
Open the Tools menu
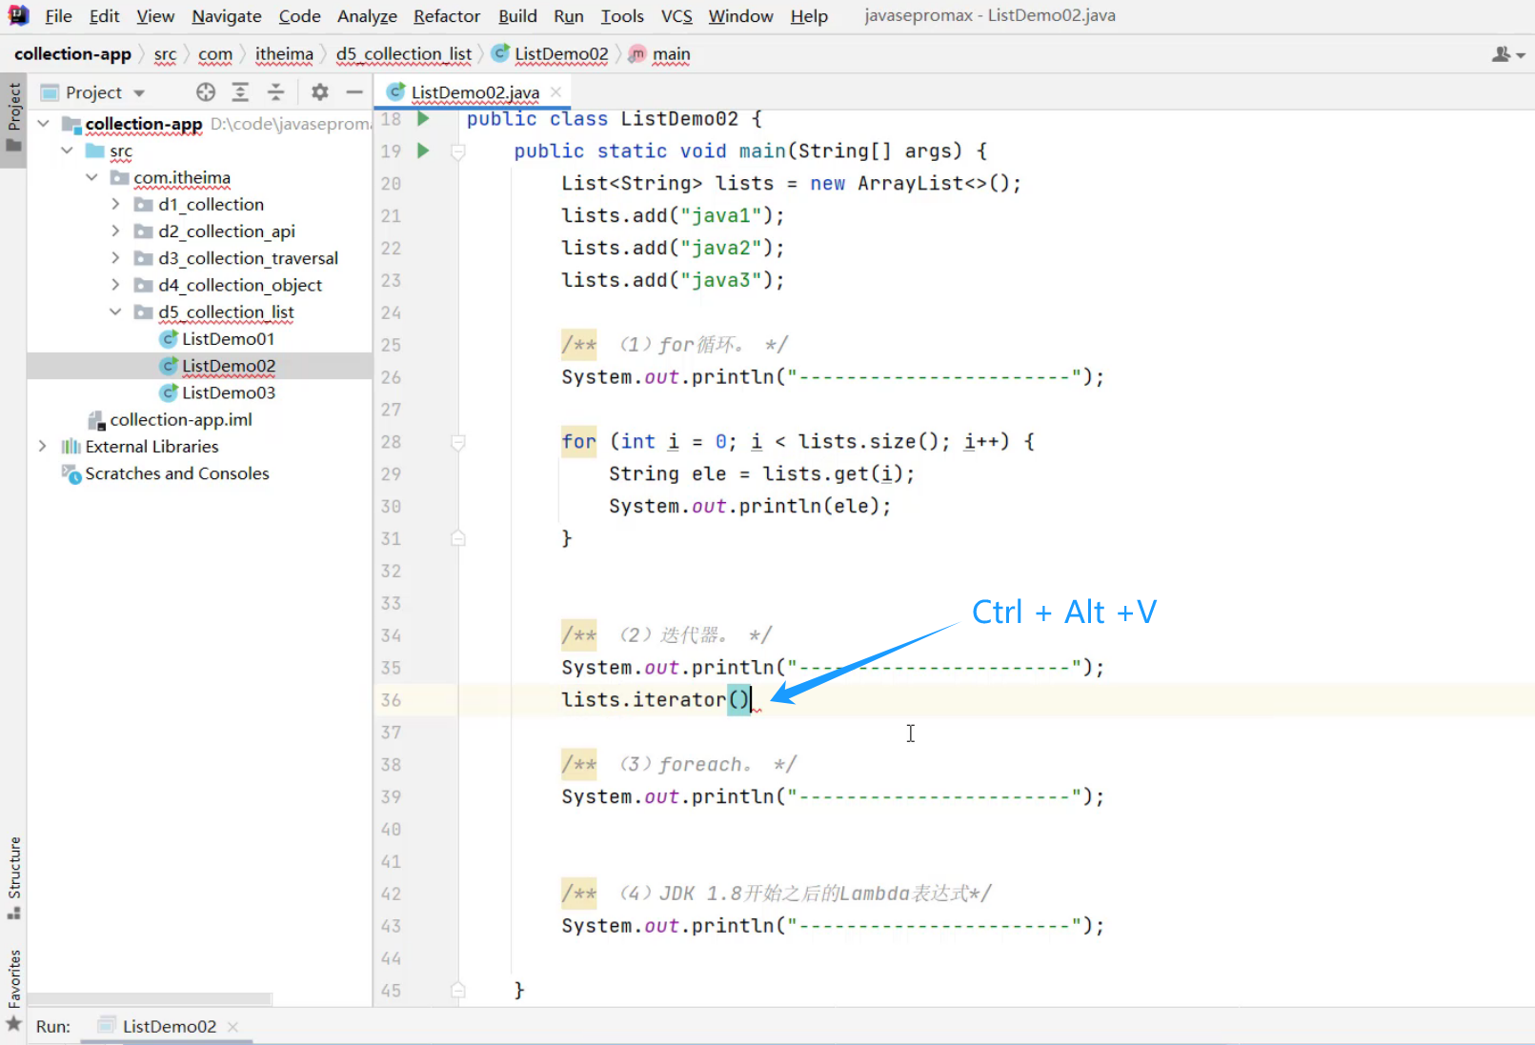point(622,16)
